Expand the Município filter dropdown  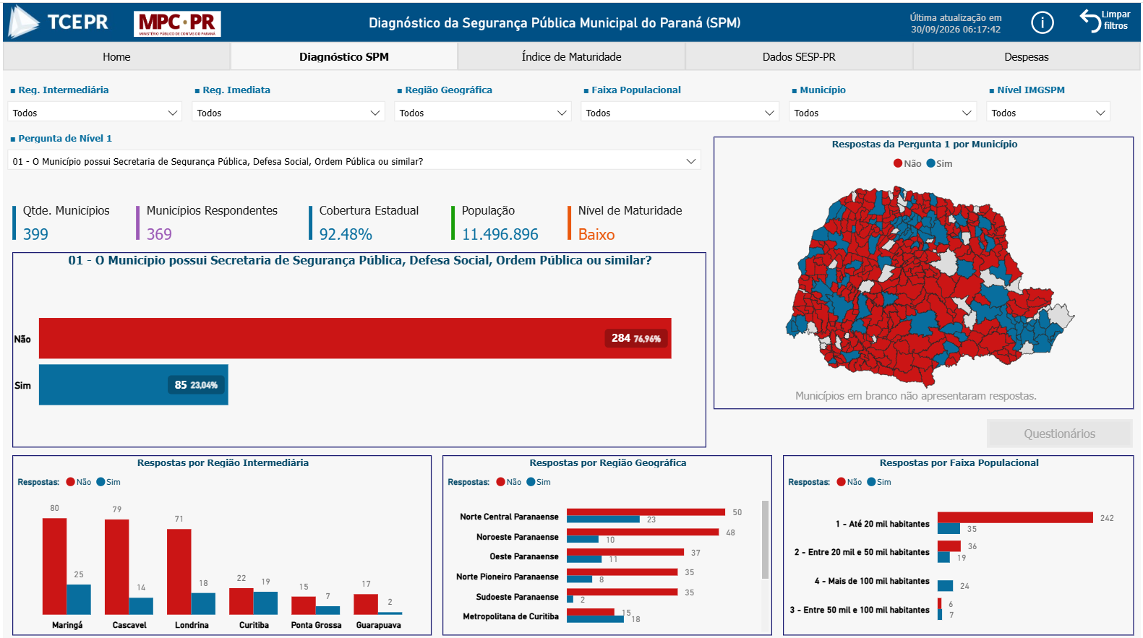[x=883, y=113]
